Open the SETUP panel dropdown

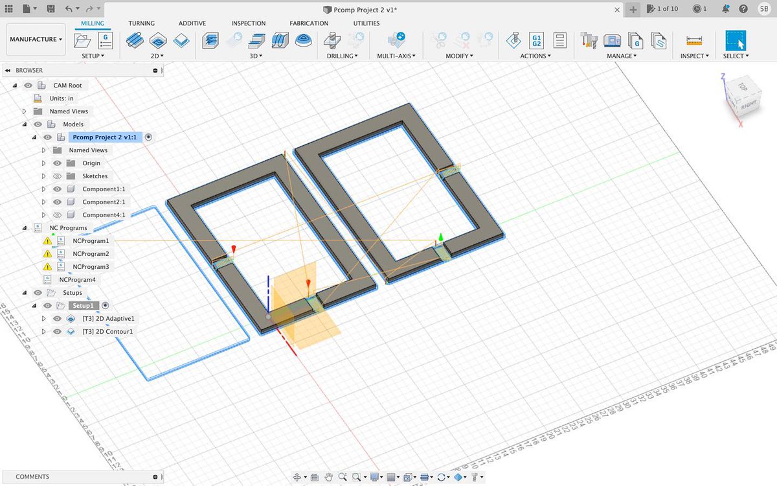point(93,56)
